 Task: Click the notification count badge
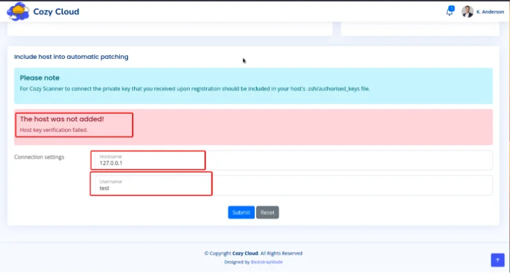coord(452,8)
